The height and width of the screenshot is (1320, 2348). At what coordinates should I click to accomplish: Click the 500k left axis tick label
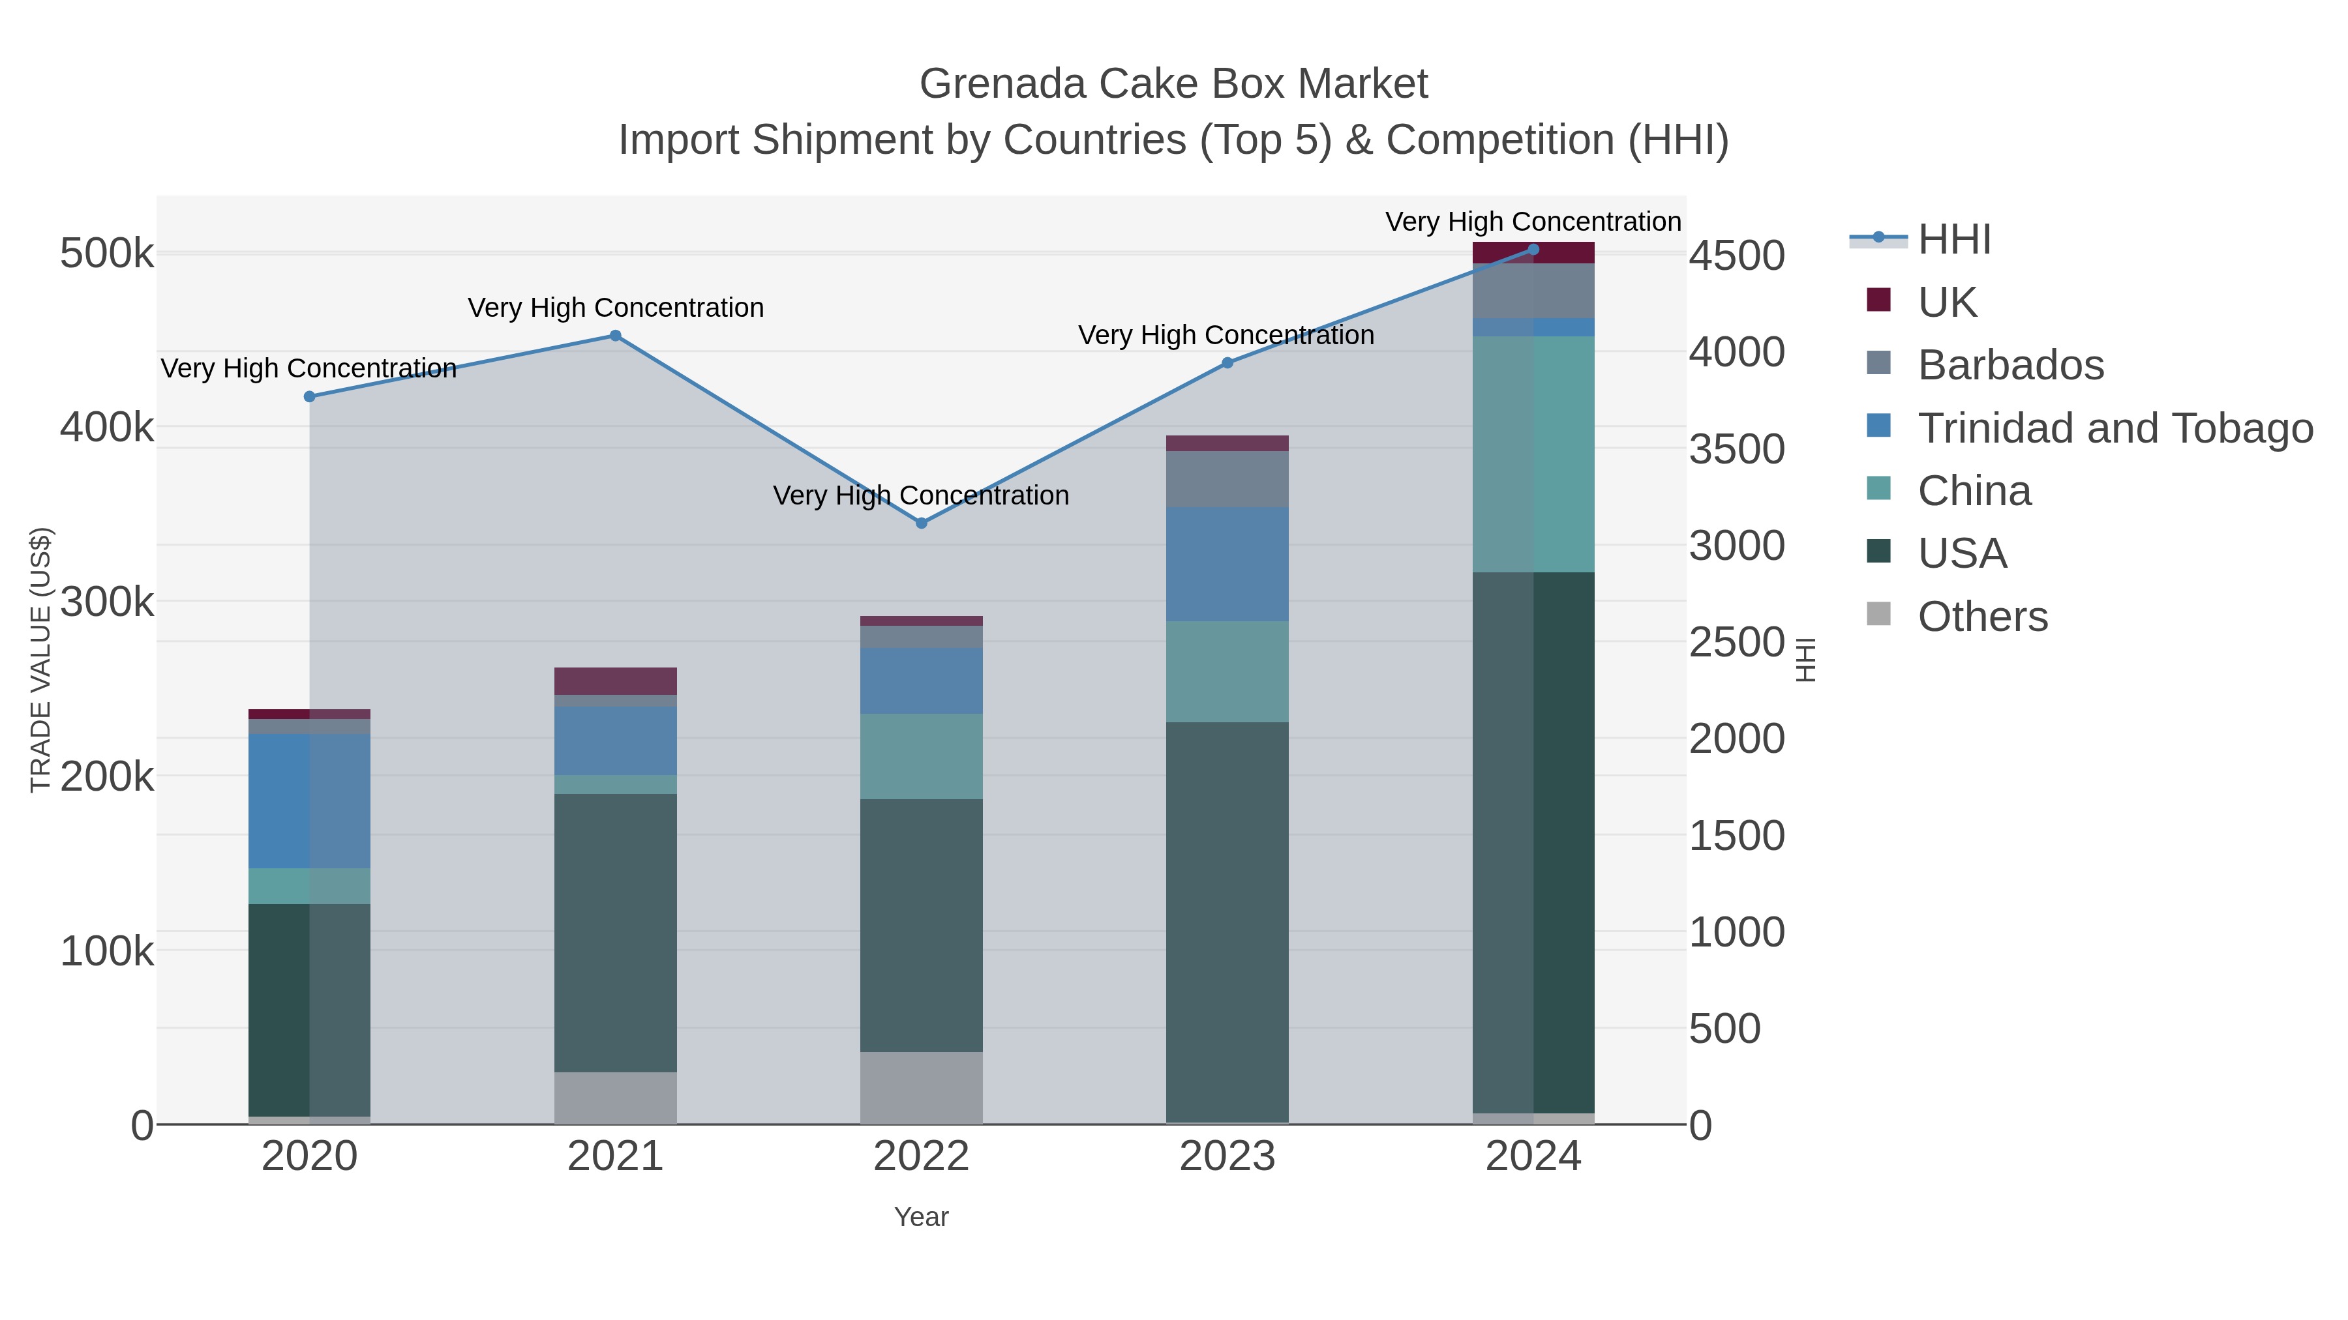(107, 254)
